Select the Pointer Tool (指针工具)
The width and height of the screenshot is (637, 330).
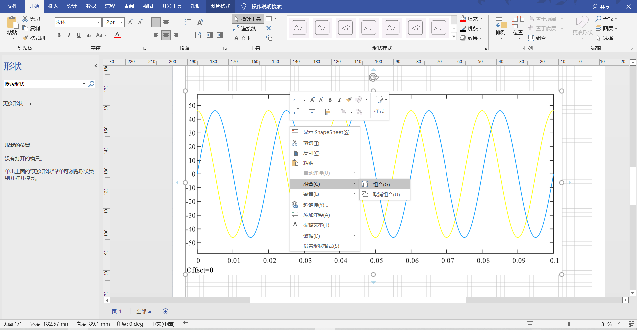tap(248, 19)
